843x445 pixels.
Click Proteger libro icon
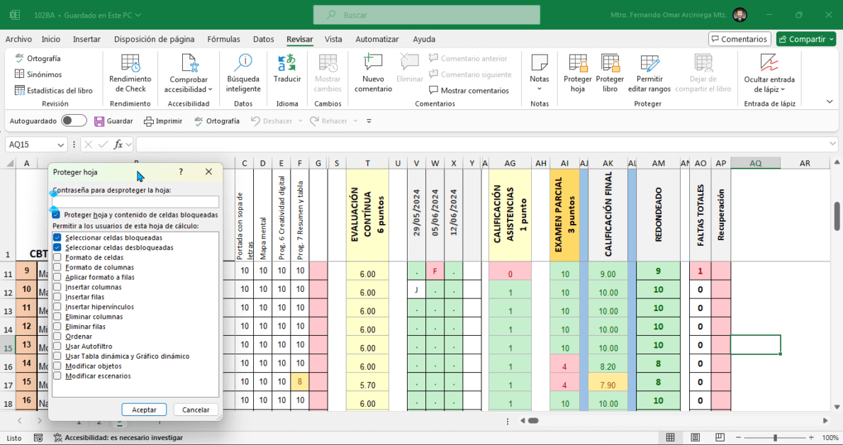pos(610,69)
